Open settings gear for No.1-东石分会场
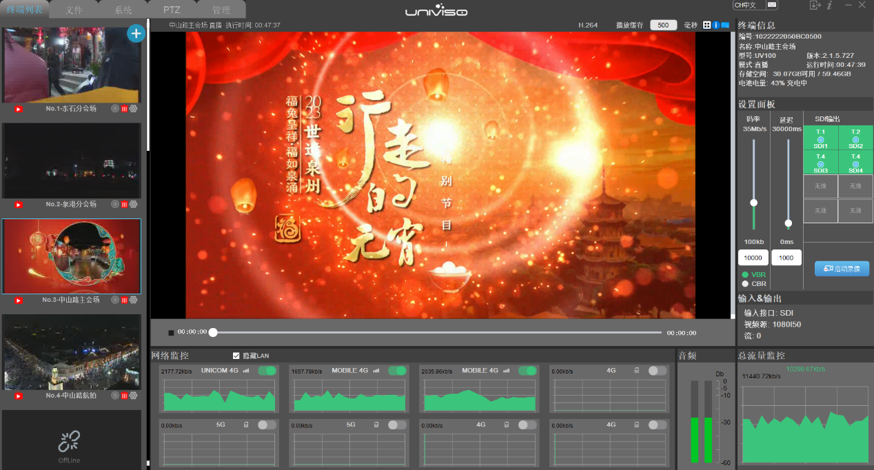This screenshot has height=470, width=874. (134, 109)
